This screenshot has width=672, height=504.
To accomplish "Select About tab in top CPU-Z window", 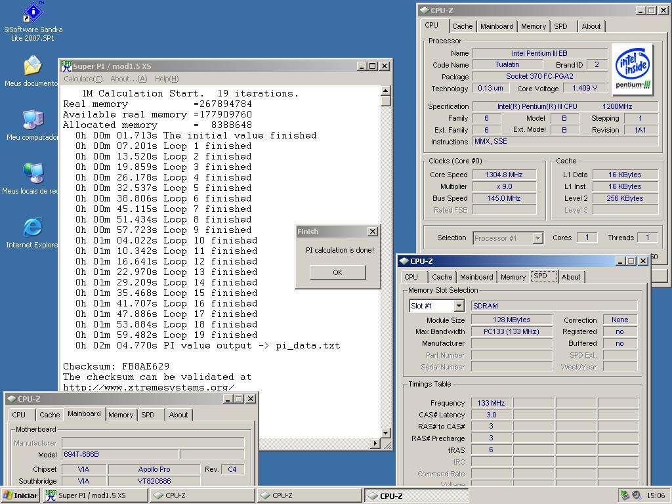I will click(x=591, y=26).
